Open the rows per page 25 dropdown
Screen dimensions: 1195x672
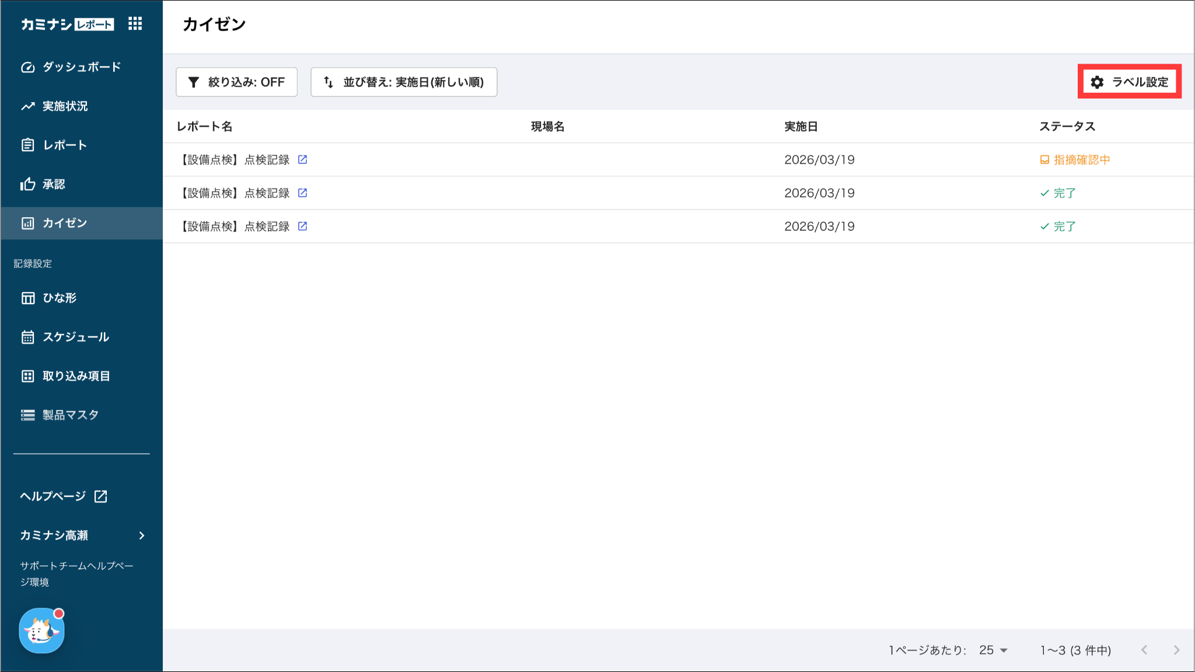click(993, 650)
